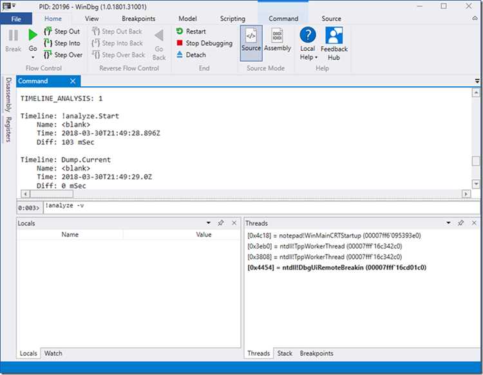The width and height of the screenshot is (483, 375).
Task: Click Step Out in Flow Control
Action: (62, 32)
